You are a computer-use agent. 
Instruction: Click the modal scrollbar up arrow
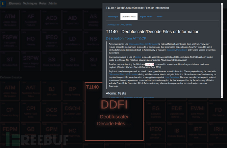coord(222,4)
